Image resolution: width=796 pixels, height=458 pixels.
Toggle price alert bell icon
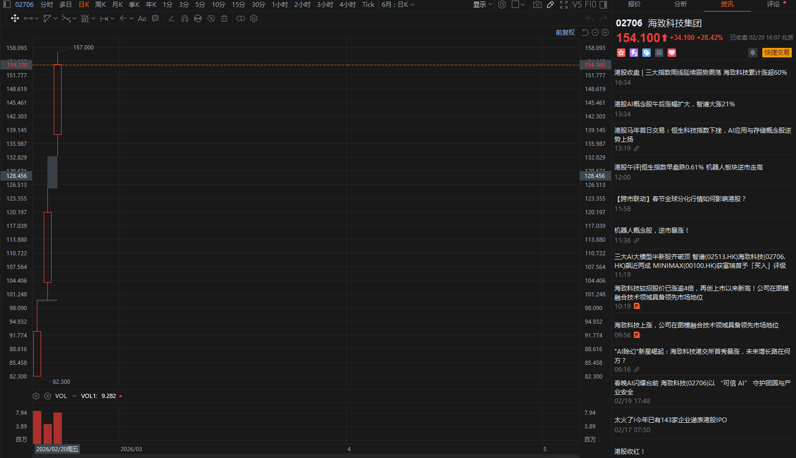point(753,53)
